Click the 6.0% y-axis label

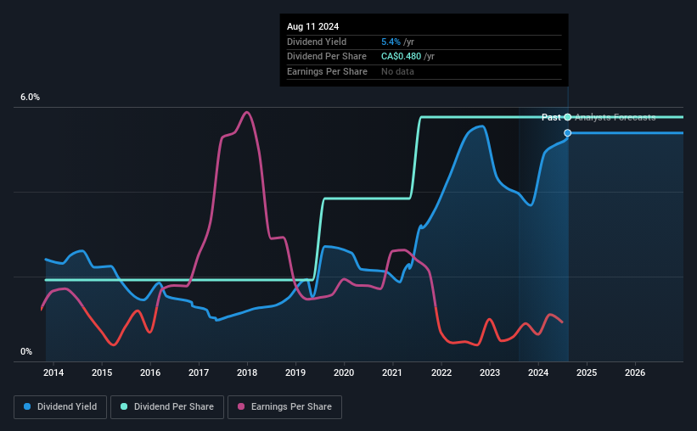coord(31,98)
